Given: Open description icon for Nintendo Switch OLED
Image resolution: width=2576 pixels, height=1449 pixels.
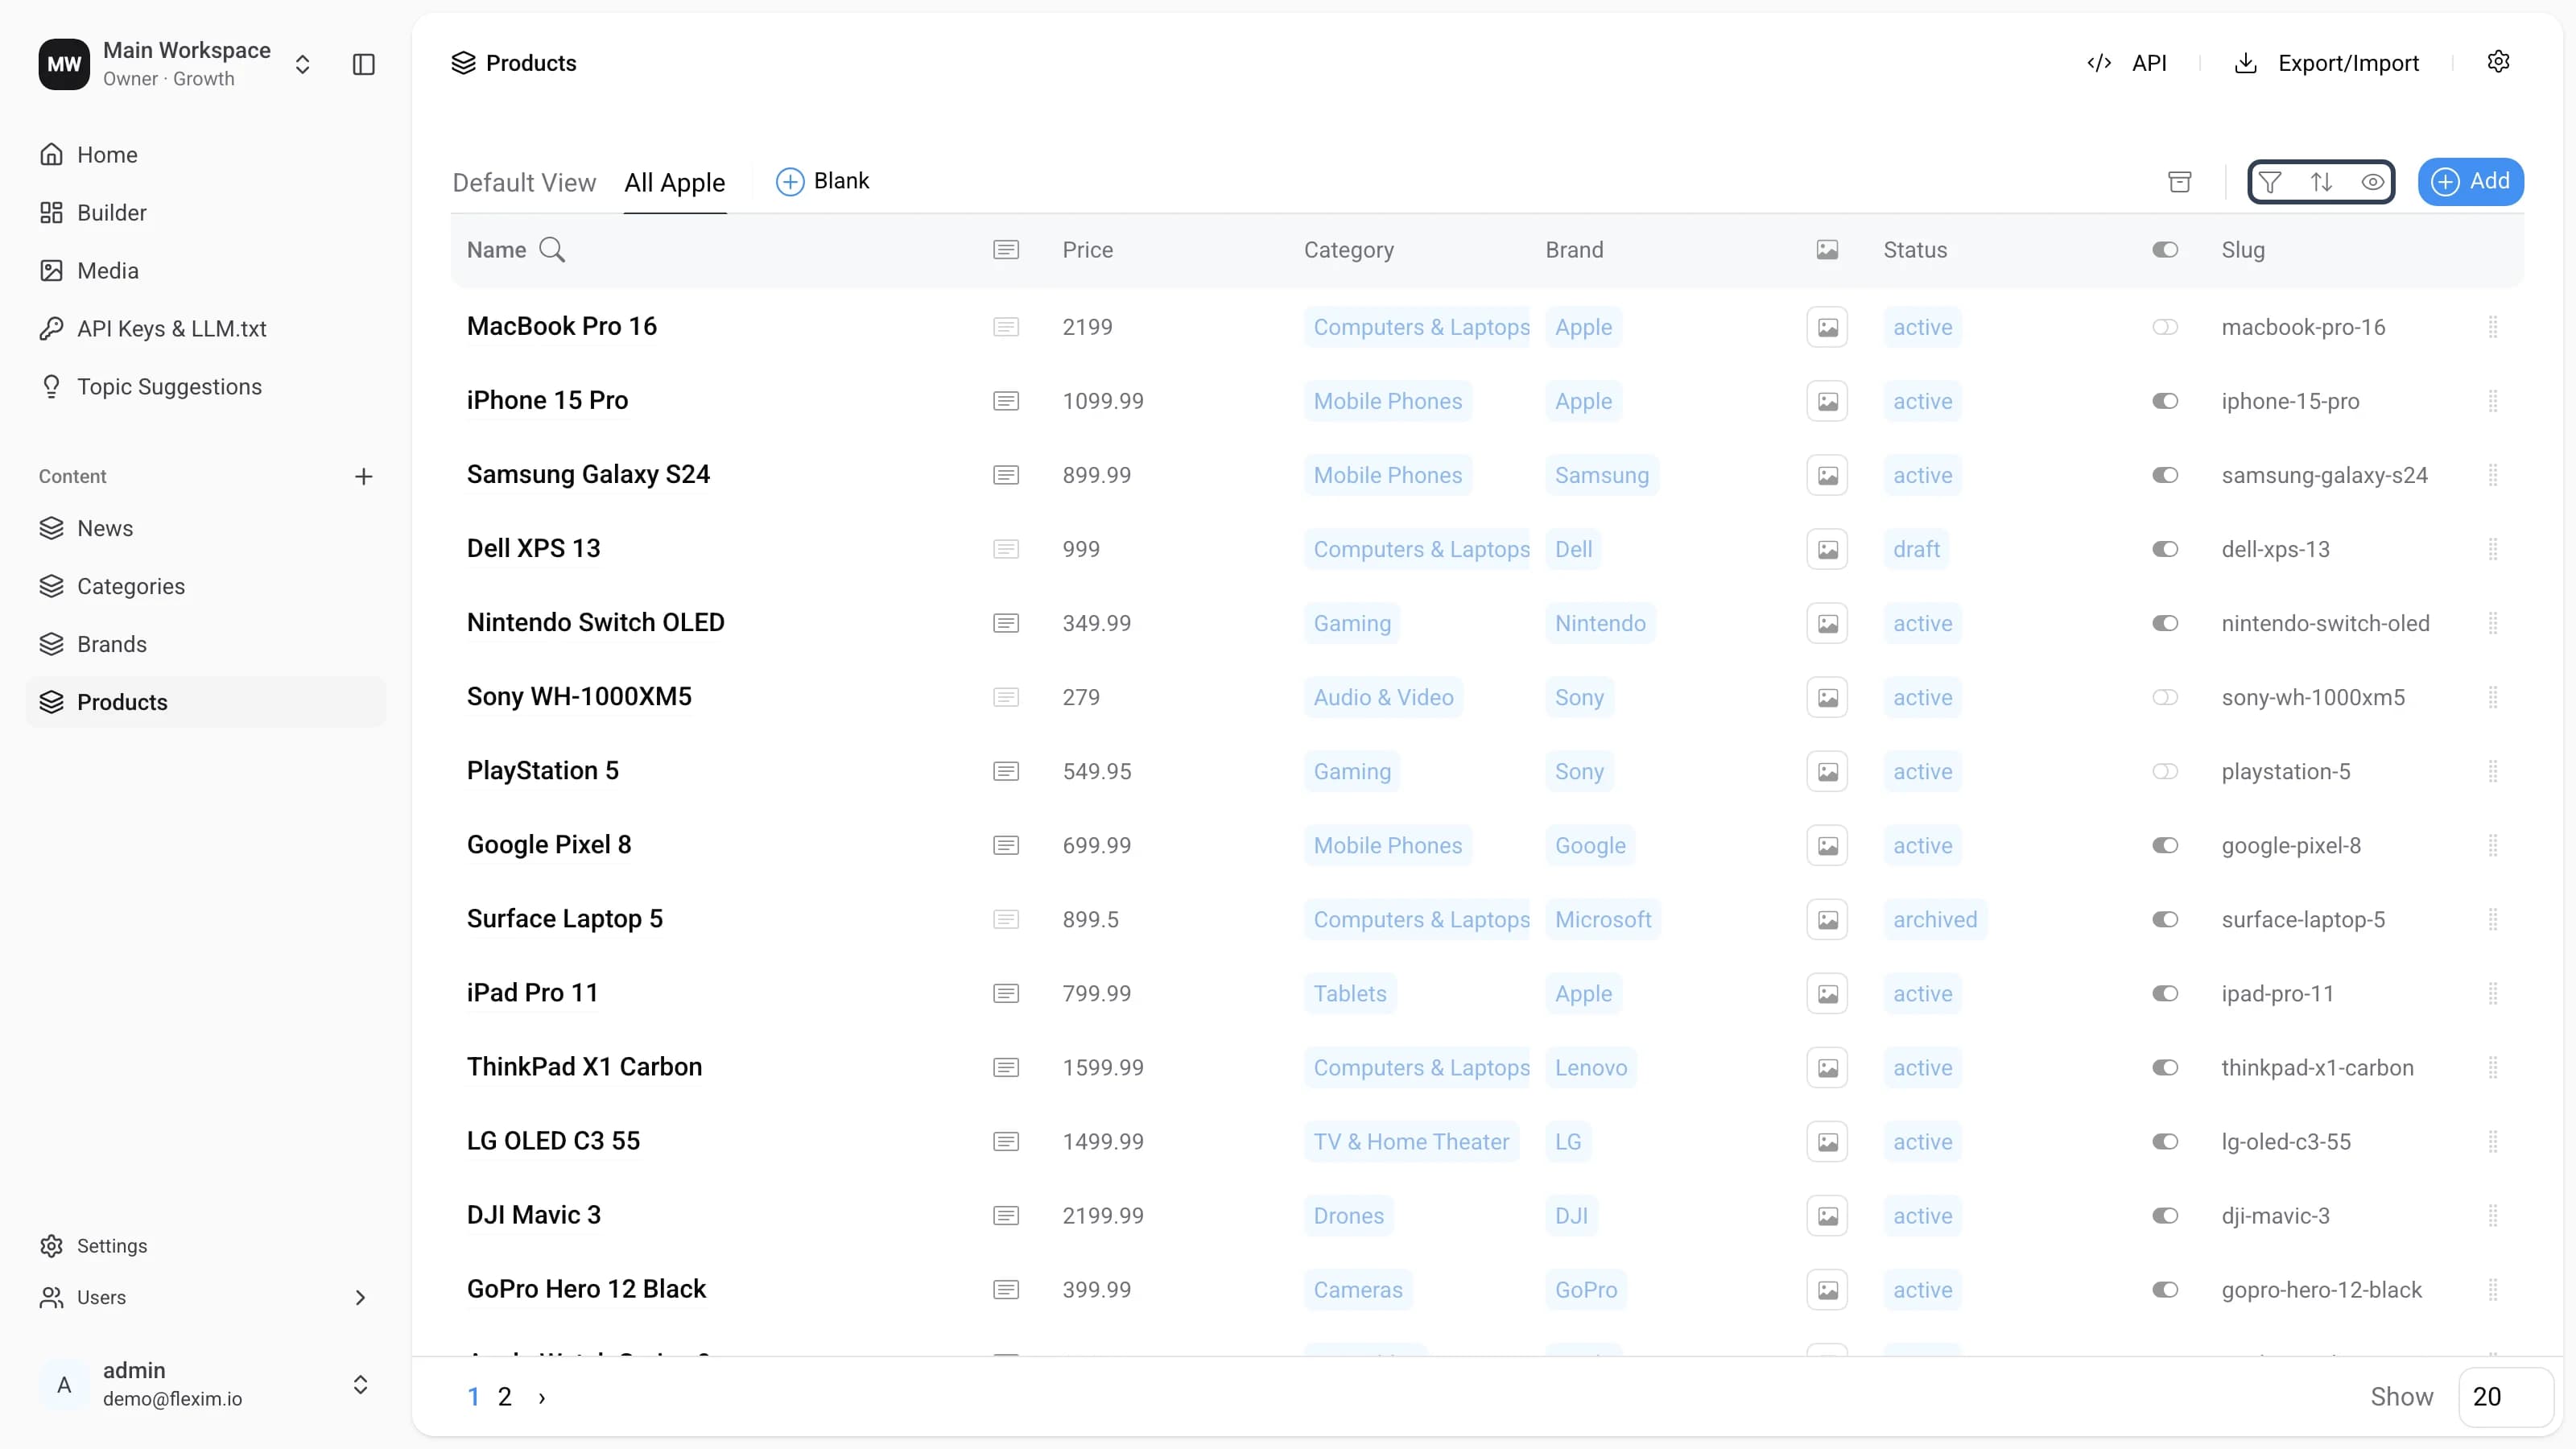Looking at the screenshot, I should click(1006, 623).
